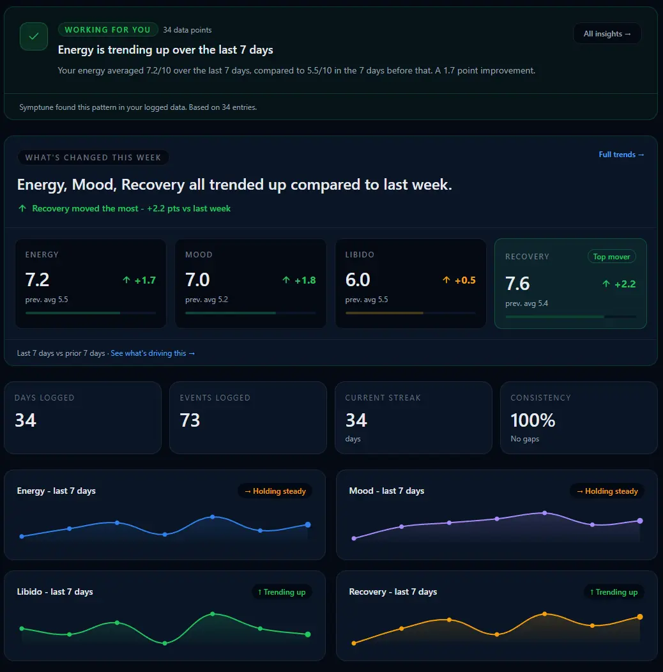The image size is (663, 672).
Task: Click the first data point on Energy chart
Action: point(22,536)
